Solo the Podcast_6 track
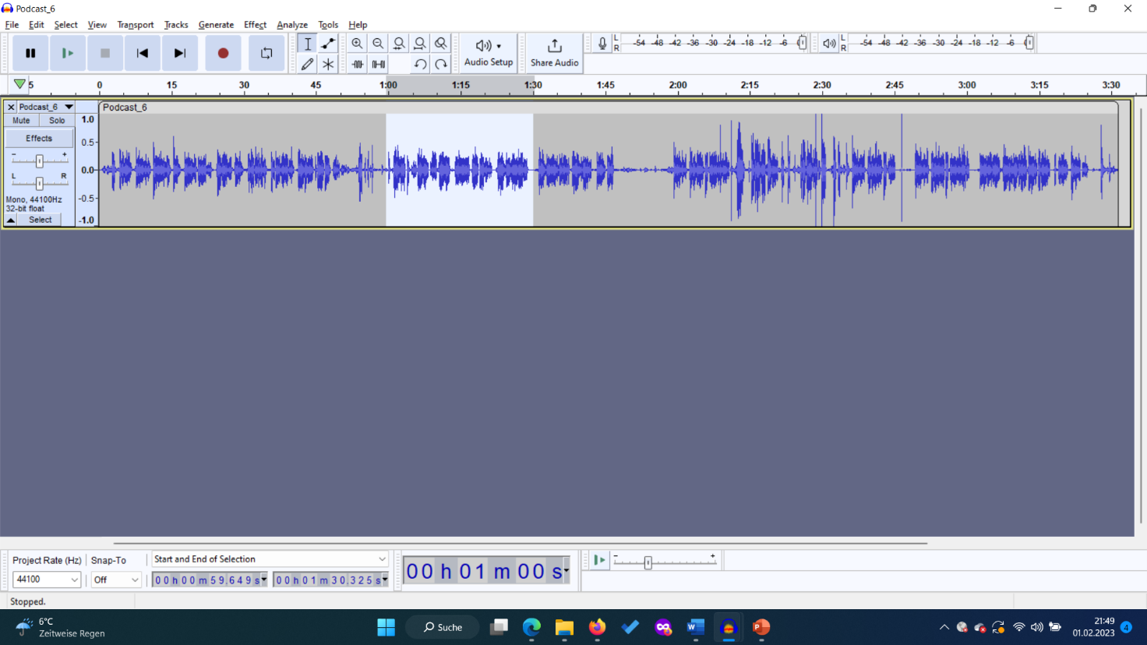 tap(57, 121)
